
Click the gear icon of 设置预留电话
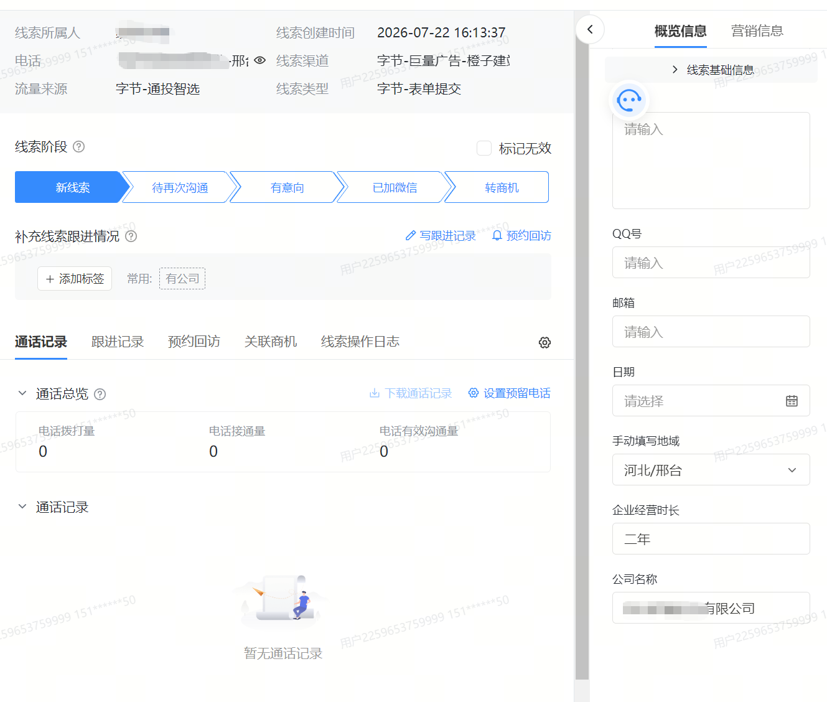pyautogui.click(x=474, y=393)
